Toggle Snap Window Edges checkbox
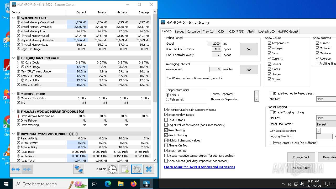 pyautogui.click(x=166, y=115)
